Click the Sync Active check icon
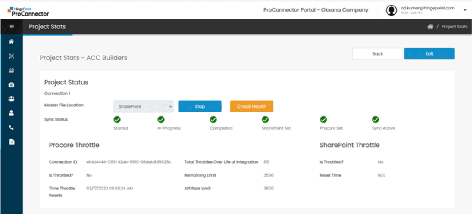This screenshot has height=214, width=473. pyautogui.click(x=375, y=120)
